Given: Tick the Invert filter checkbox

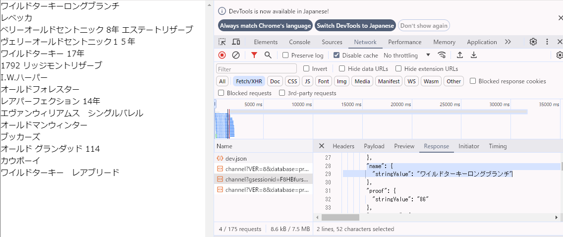Looking at the screenshot, I should pyautogui.click(x=306, y=68).
